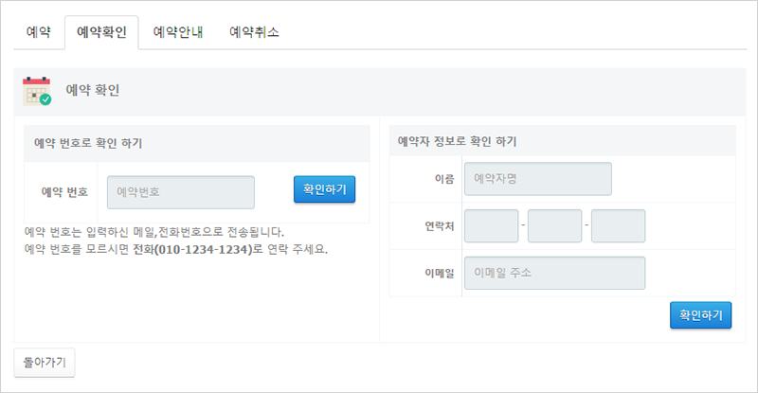The height and width of the screenshot is (393, 758).
Task: Open the 예약안내 tab
Action: (x=178, y=32)
